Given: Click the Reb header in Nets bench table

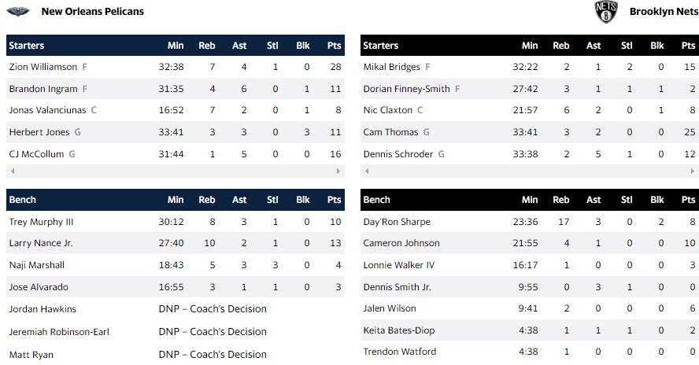Looking at the screenshot, I should coord(561,200).
